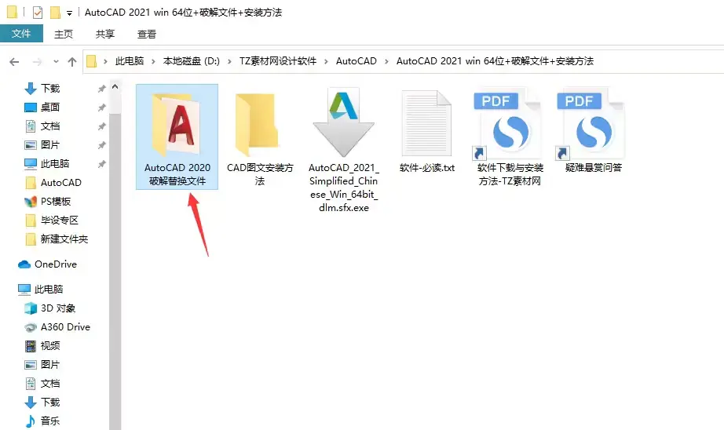The width and height of the screenshot is (724, 430).
Task: Unpin 桌面 from quick access
Action: pyautogui.click(x=101, y=107)
